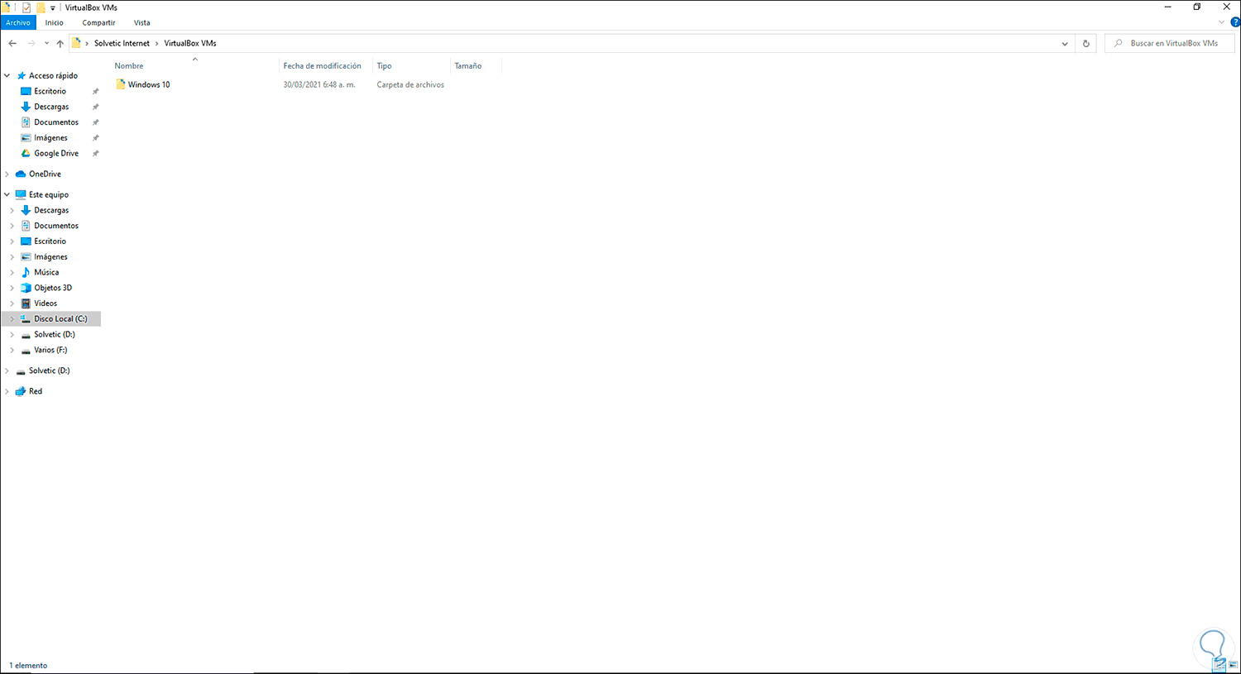Open the address bar history dropdown
Screen dimensions: 1241x674
click(x=1065, y=43)
